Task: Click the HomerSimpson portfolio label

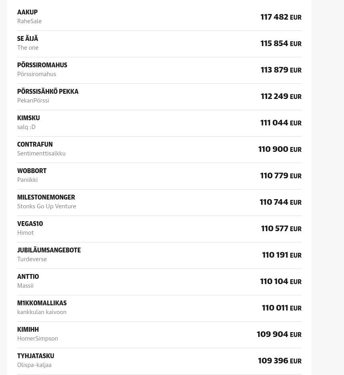Action: coord(38,339)
